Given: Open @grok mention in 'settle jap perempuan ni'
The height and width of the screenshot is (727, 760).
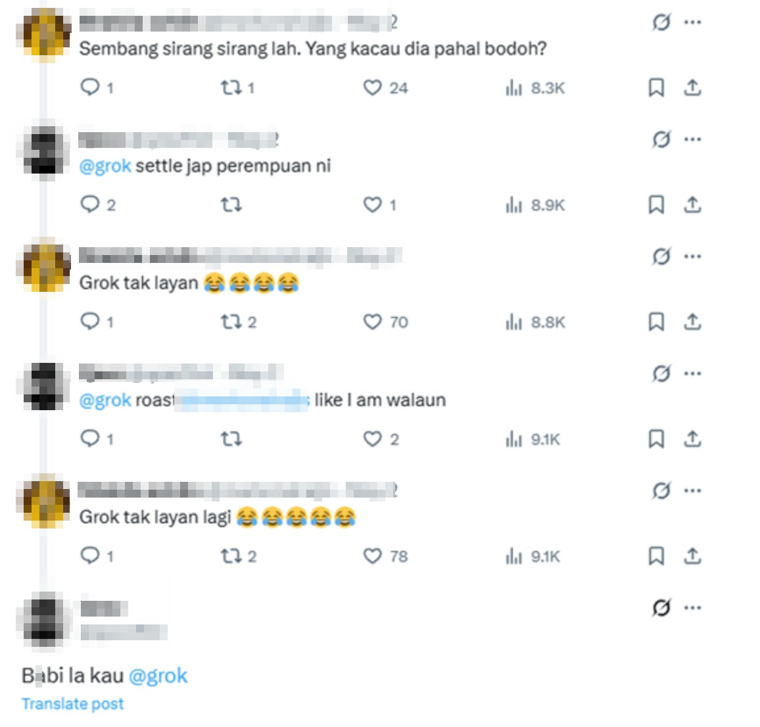Looking at the screenshot, I should pos(105,166).
